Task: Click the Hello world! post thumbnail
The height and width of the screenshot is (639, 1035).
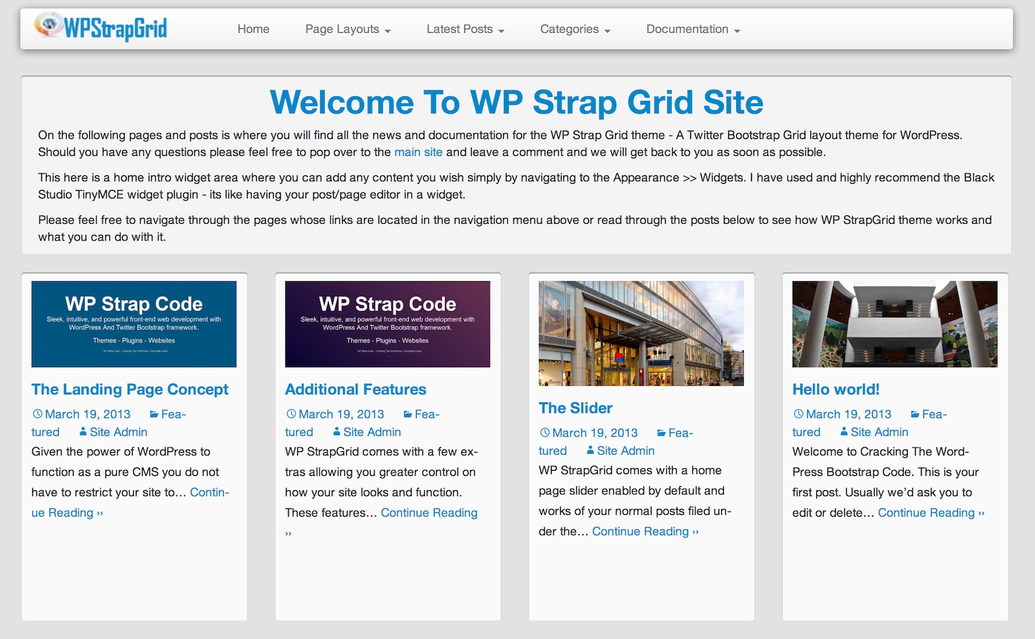Action: (x=895, y=324)
